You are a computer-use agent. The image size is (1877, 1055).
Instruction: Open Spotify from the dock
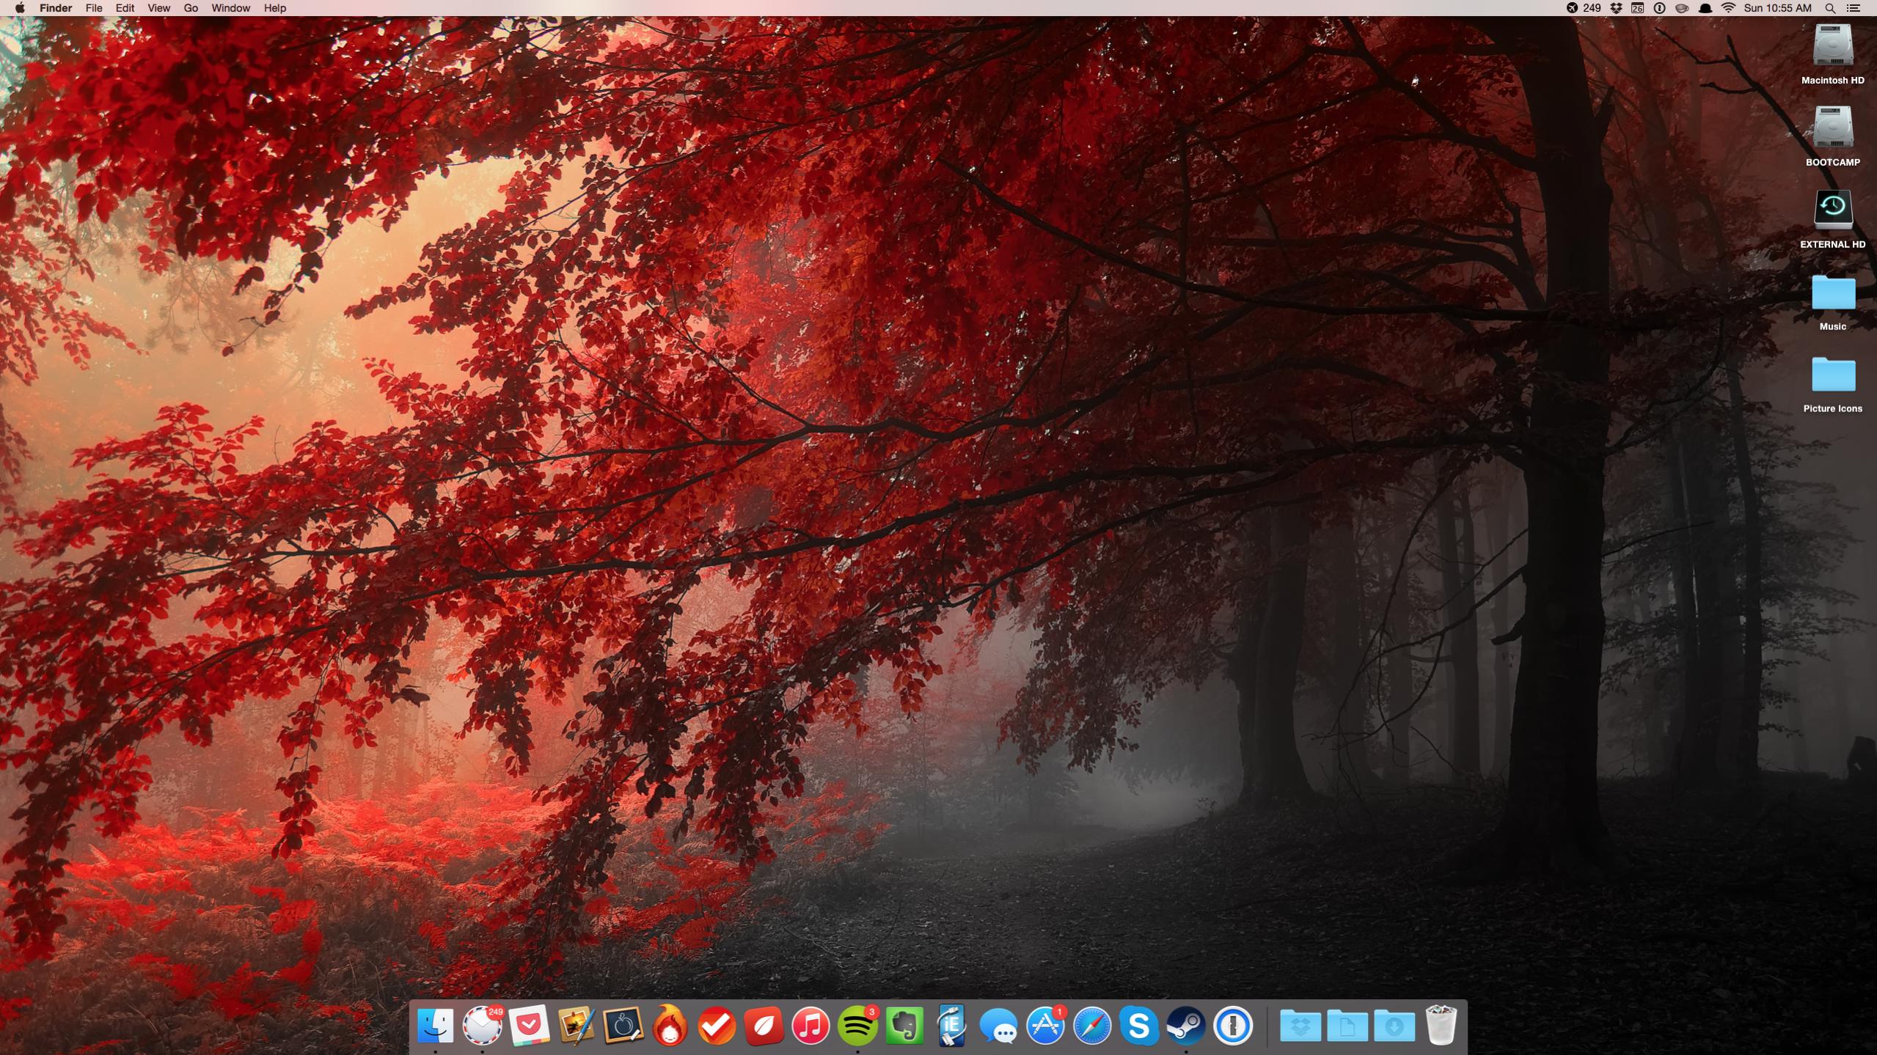[x=857, y=1026]
